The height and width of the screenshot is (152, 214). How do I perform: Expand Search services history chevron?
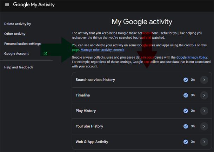[204, 80]
